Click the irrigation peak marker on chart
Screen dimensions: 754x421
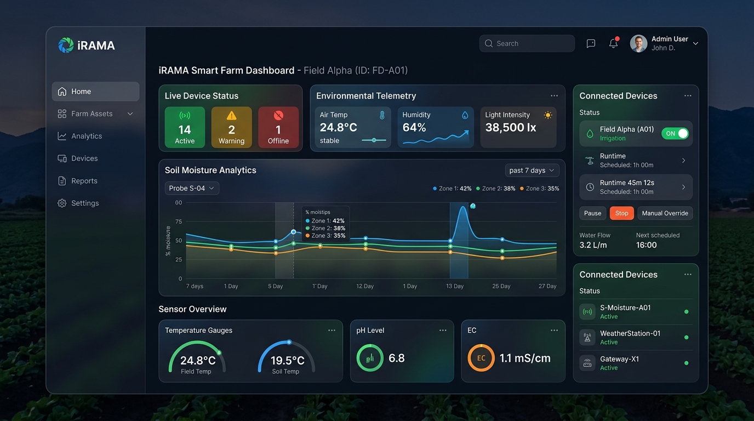coord(473,206)
